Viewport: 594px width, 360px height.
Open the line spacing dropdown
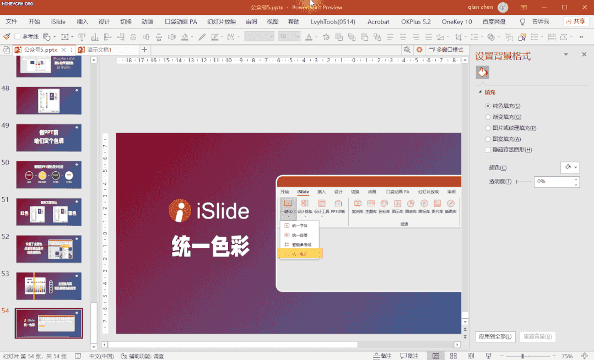482,37
